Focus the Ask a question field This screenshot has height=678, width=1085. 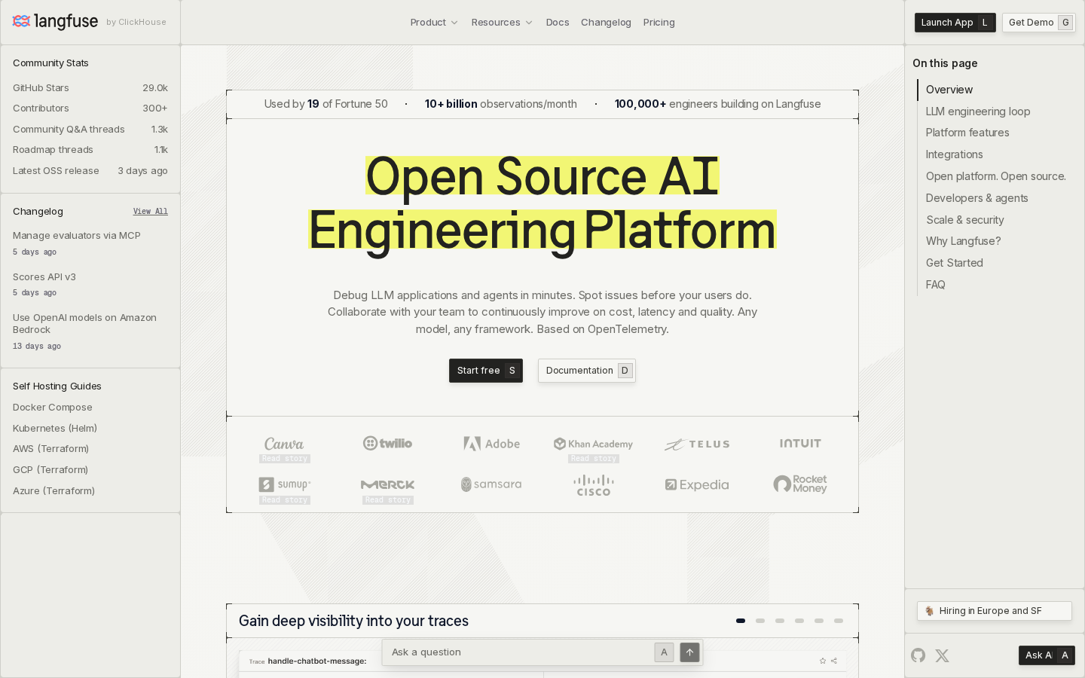pyautogui.click(x=520, y=652)
